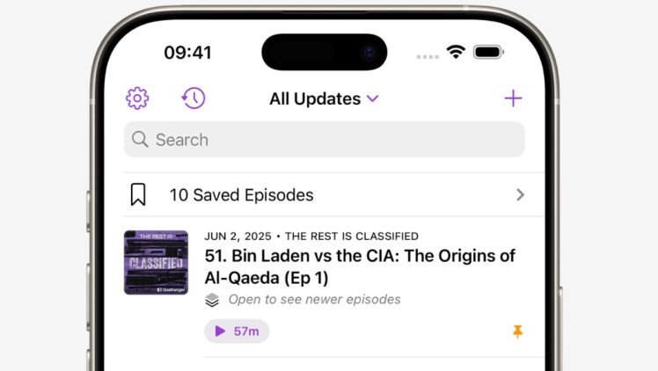Click the magnifying glass search icon
658x371 pixels.
[x=140, y=139]
